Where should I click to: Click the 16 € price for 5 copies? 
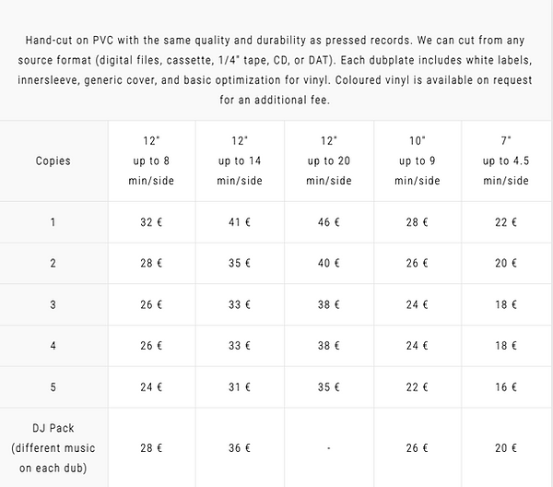506,388
